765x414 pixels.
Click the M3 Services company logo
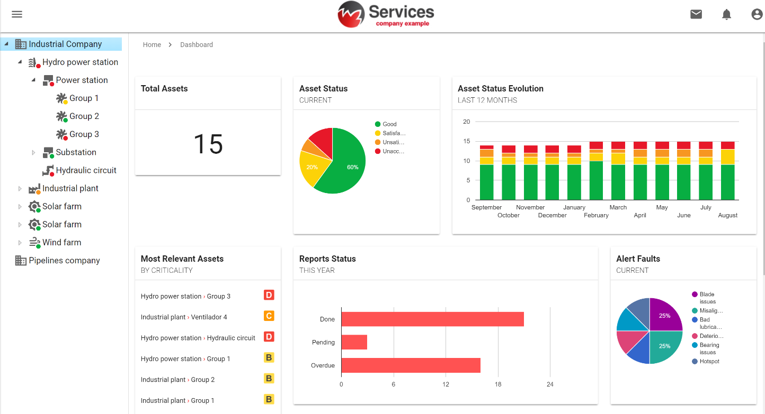(x=386, y=14)
